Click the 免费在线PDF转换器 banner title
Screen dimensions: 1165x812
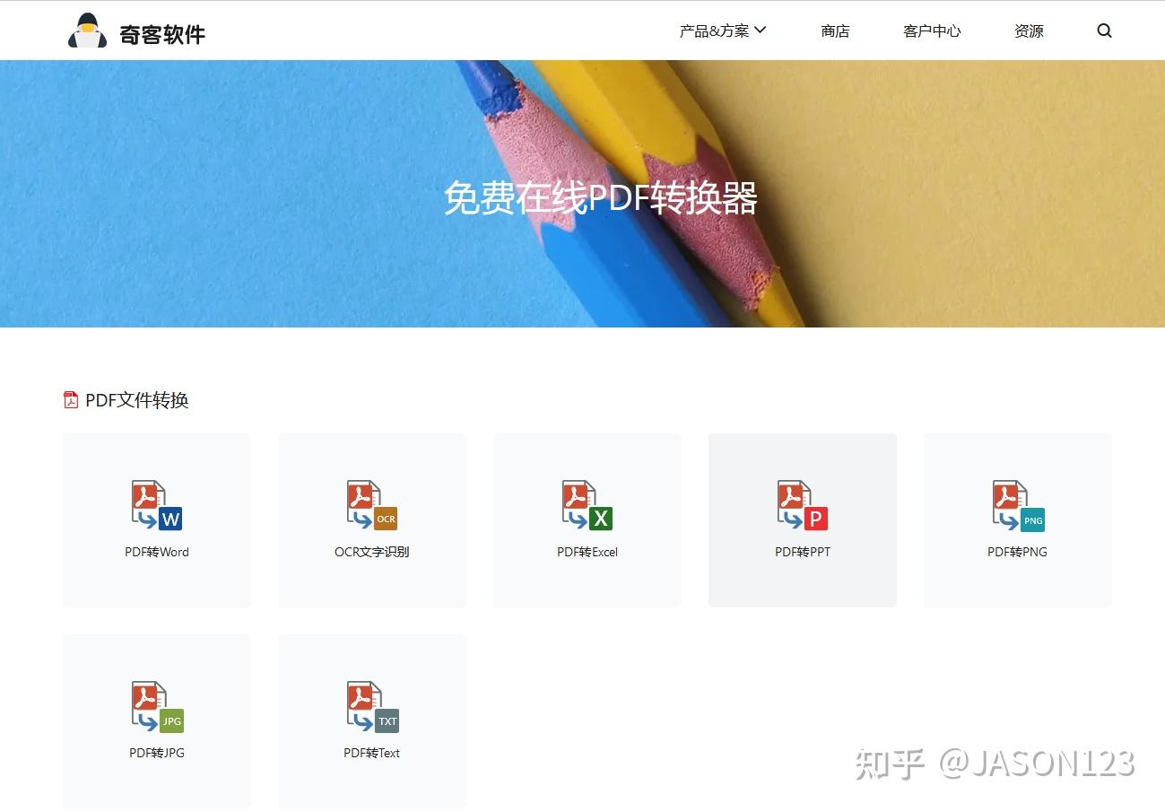coord(601,198)
